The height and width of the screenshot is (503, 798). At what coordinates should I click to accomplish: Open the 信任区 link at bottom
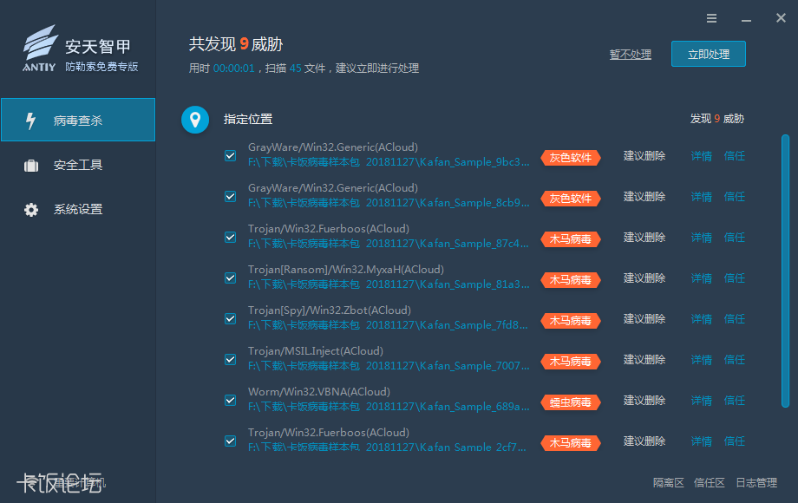[709, 483]
